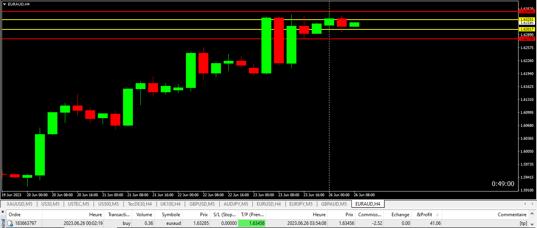Open the EURUSD,H4 chart tab
The width and height of the screenshot is (537, 228).
click(x=268, y=204)
